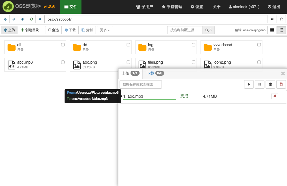Screen dimensions: 287x186
Task: Open the 书签管理 bookmark manager
Action: tap(172, 7)
